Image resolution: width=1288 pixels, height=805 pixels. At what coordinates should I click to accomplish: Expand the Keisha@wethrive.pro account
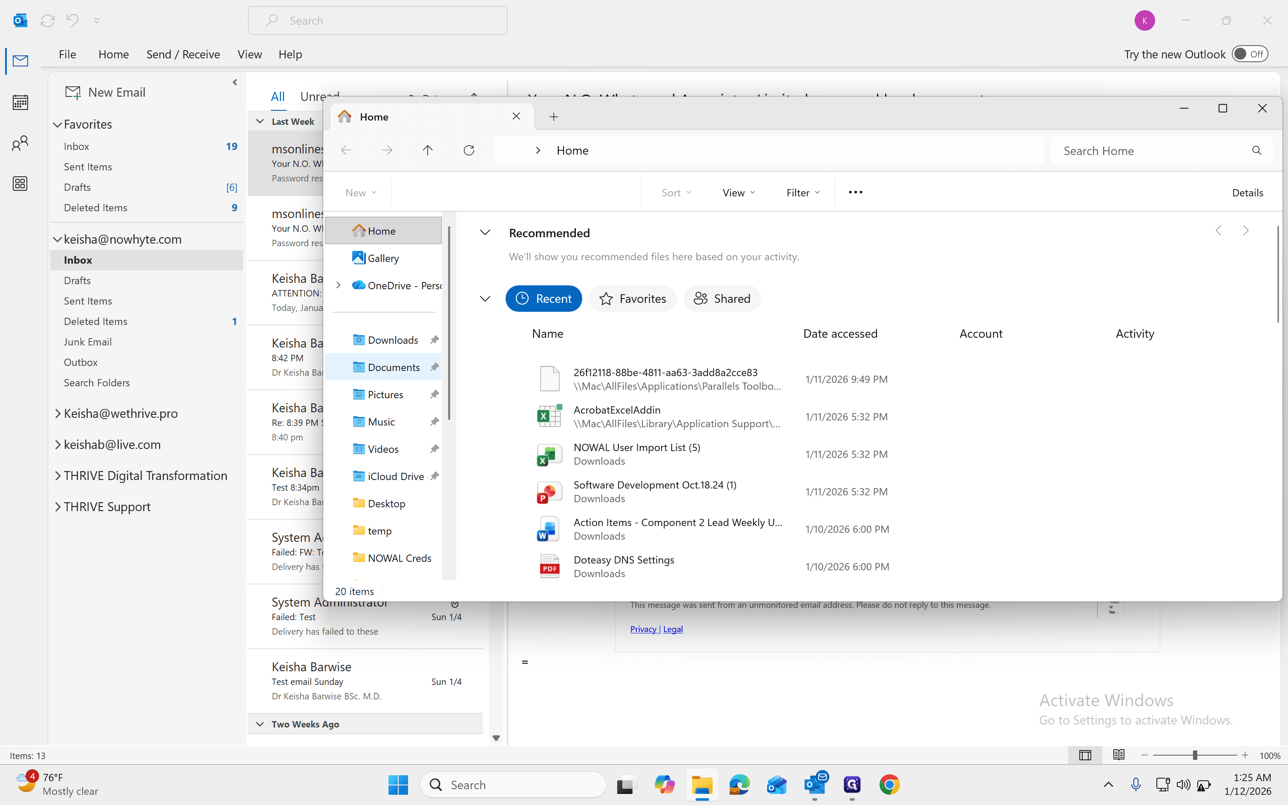[57, 414]
